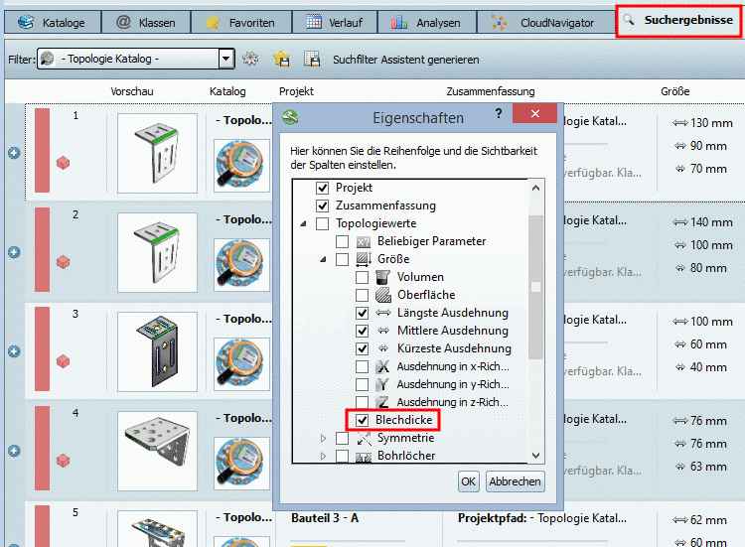Click the Abbrechen button

tap(515, 481)
